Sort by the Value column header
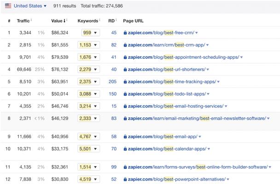Viewport: 280px width, 184px height. coord(58,21)
